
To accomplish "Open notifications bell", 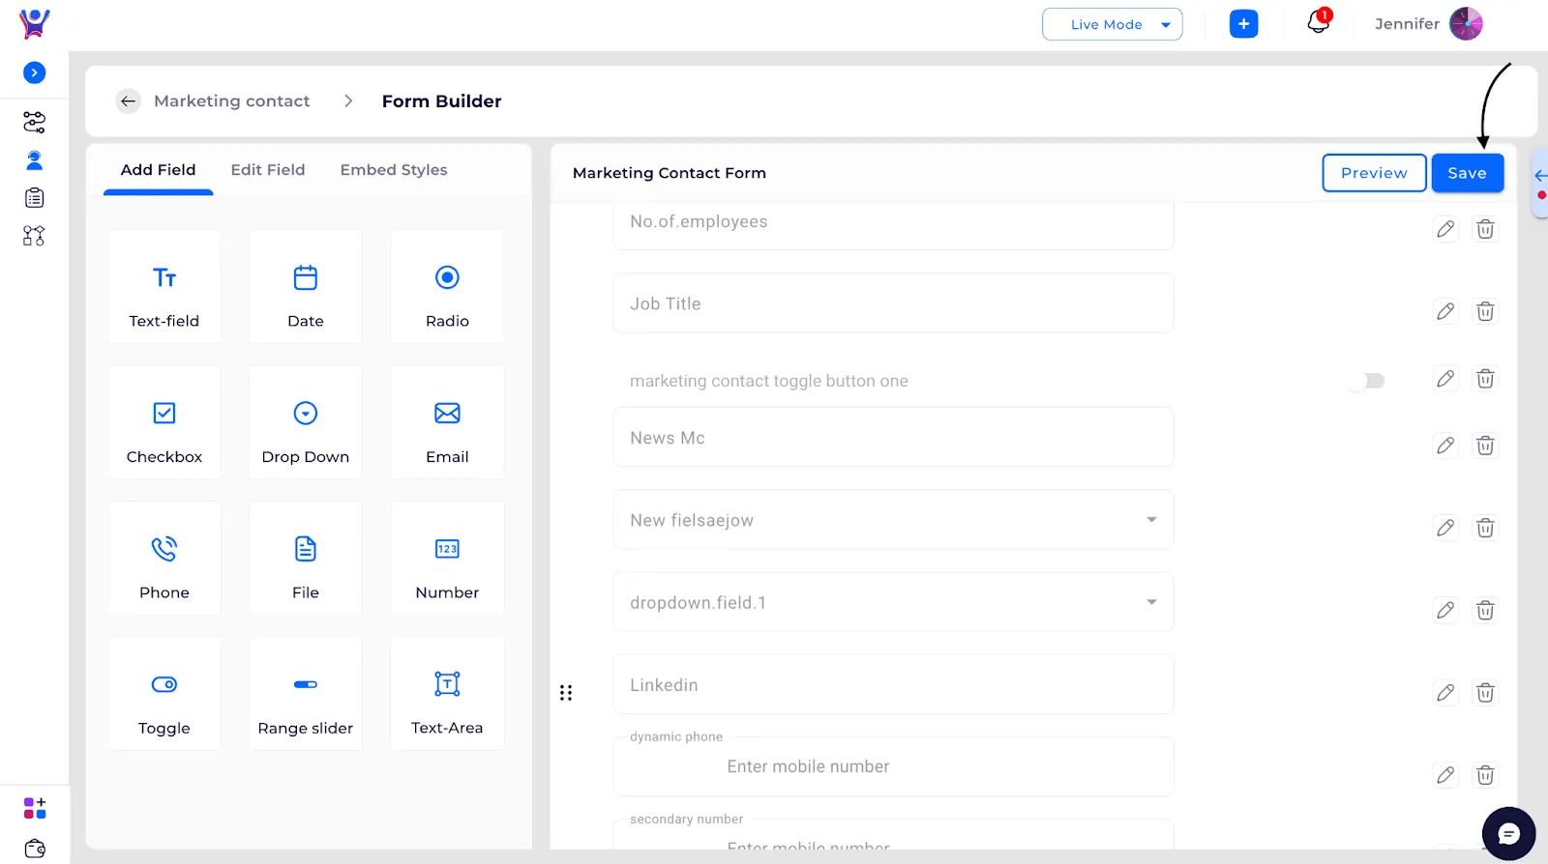I will coord(1319,22).
